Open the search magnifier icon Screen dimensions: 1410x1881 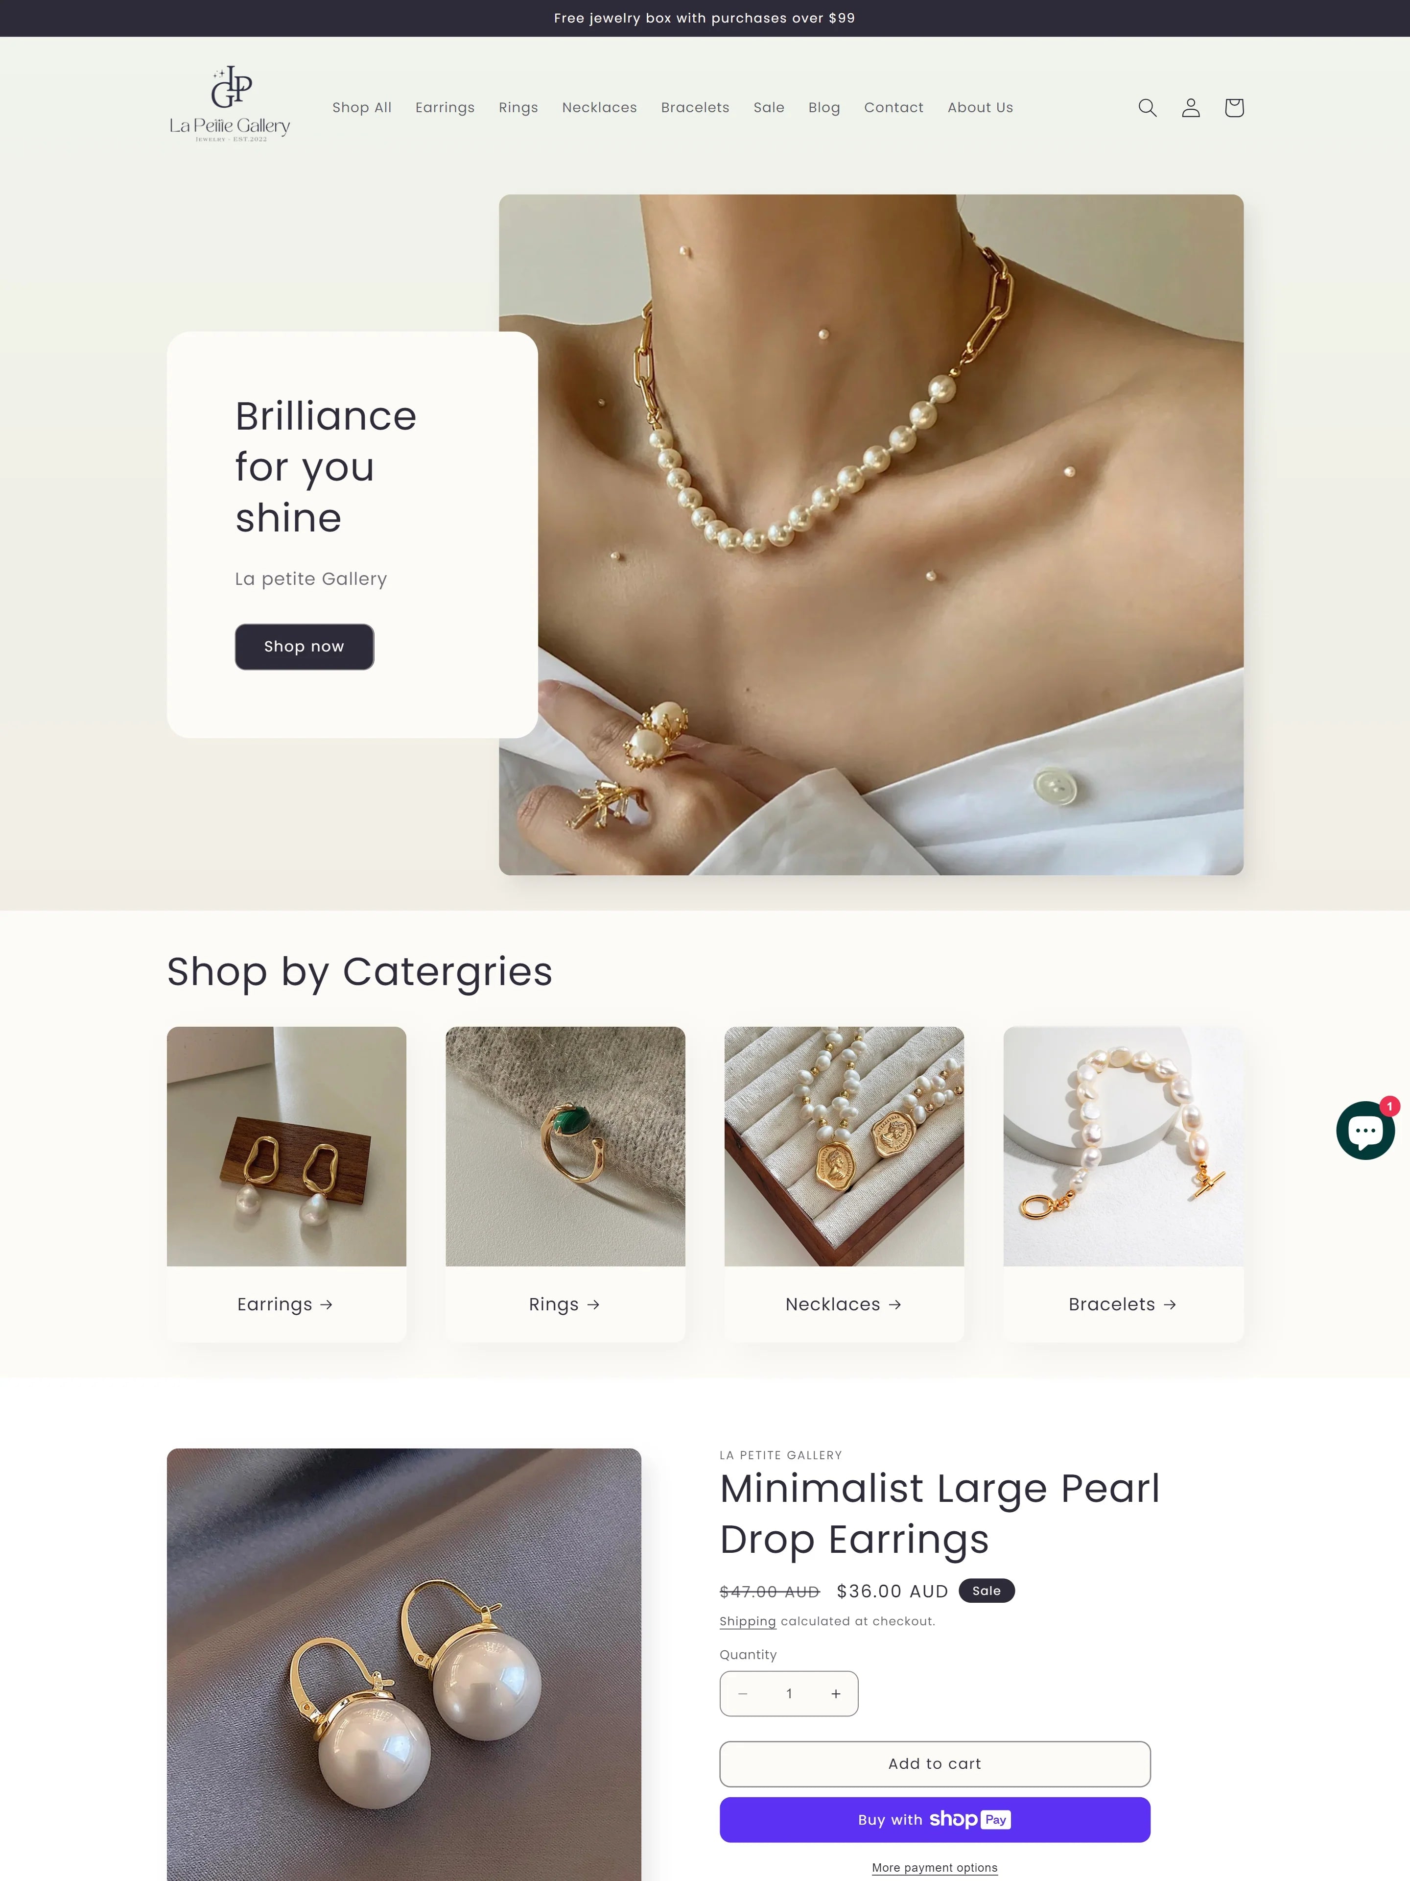click(x=1148, y=107)
